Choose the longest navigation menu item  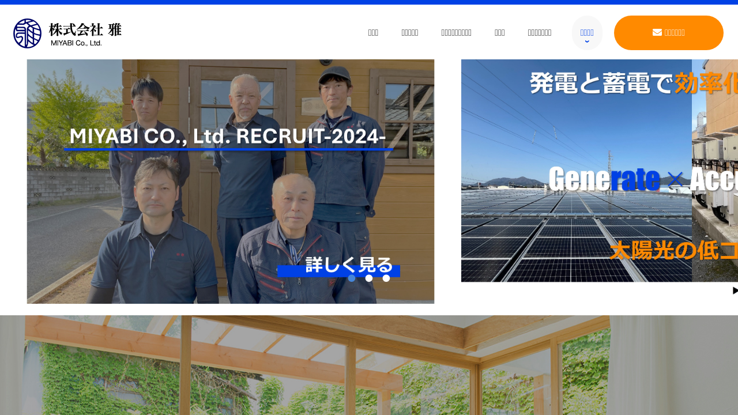tap(456, 33)
